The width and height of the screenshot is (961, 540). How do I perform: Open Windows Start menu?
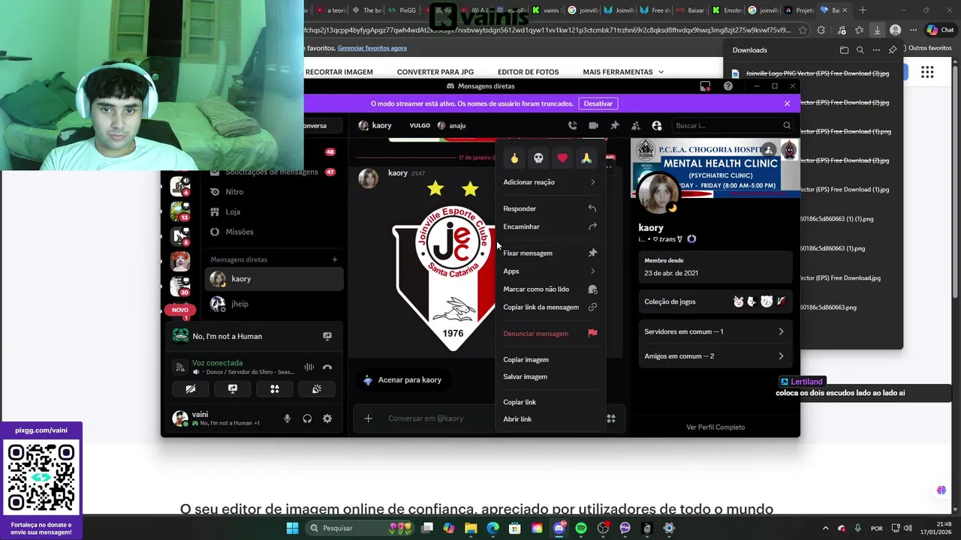tap(292, 528)
